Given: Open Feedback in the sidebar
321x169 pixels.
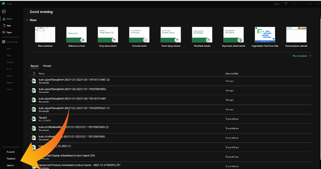Looking at the screenshot, I should coord(11,159).
